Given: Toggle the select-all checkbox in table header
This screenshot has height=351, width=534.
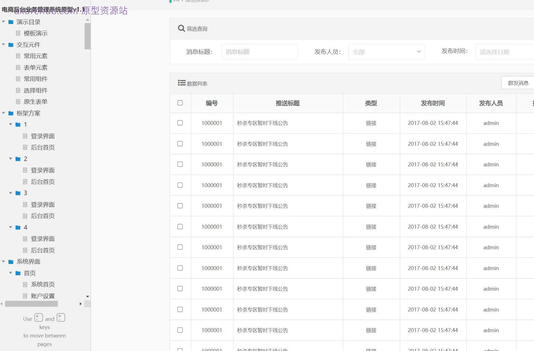Looking at the screenshot, I should pyautogui.click(x=180, y=103).
